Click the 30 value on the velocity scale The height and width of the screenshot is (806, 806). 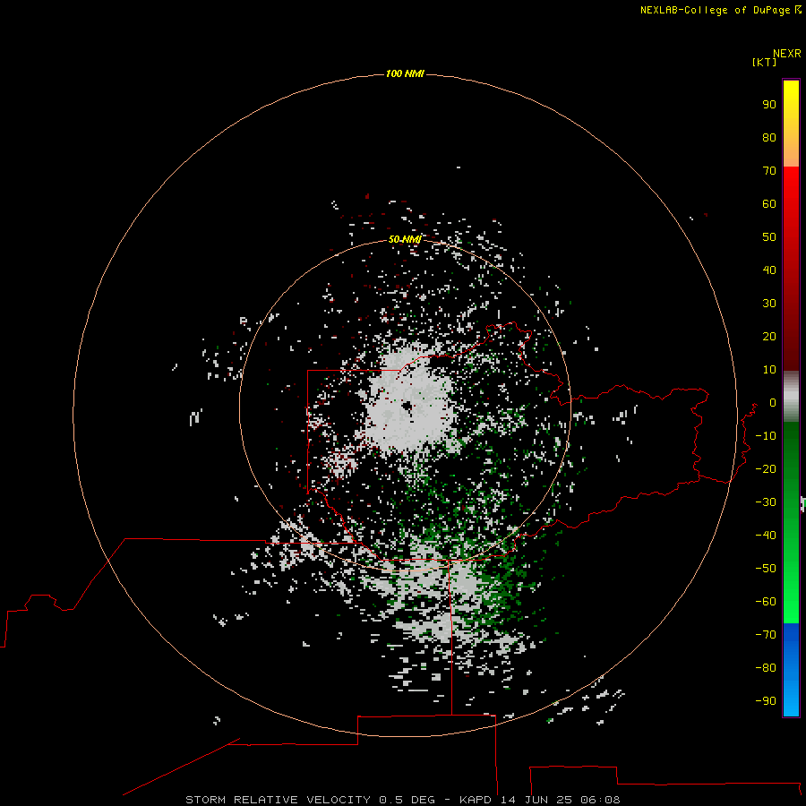click(x=769, y=304)
